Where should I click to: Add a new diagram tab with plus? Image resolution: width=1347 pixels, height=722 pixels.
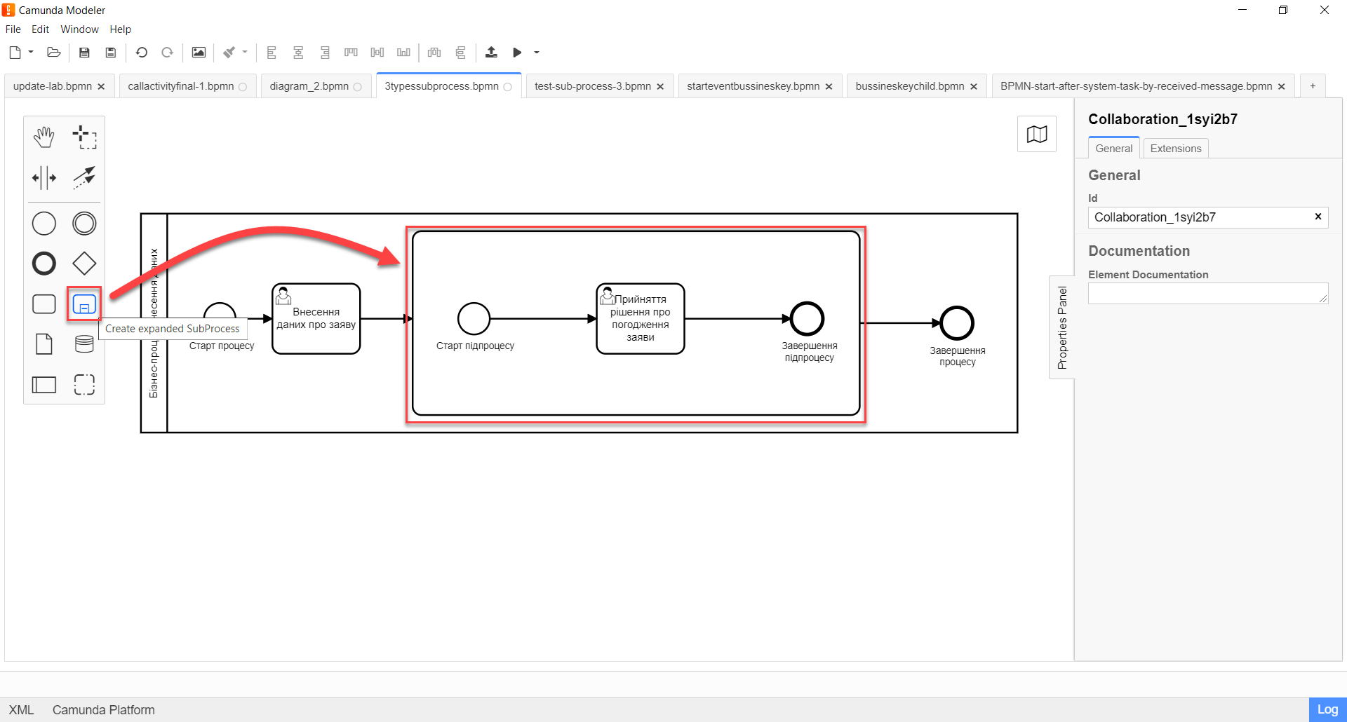(1313, 86)
